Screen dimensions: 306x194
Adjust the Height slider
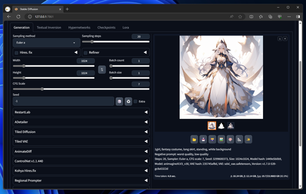(54, 78)
